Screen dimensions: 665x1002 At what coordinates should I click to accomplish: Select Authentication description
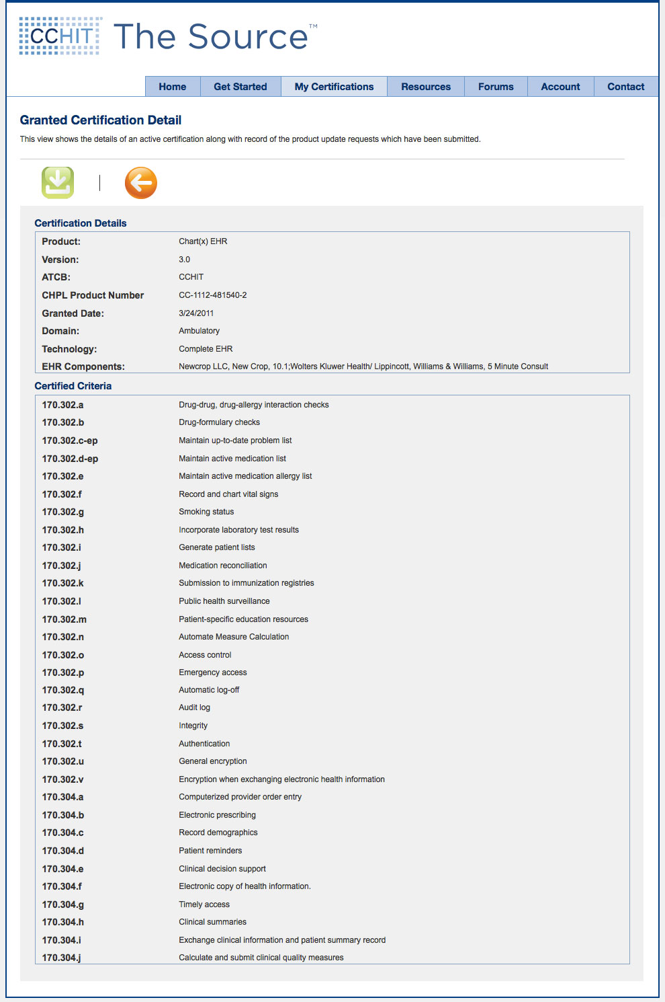point(204,744)
